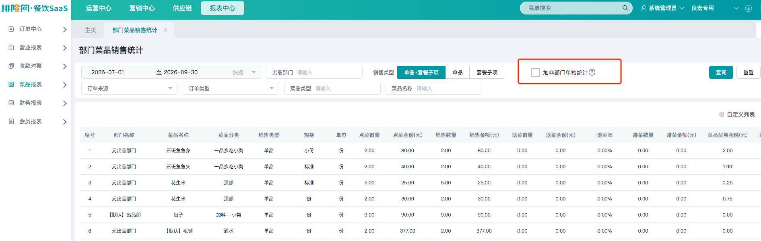Click the end date 2026-09-30
This screenshot has width=761, height=241.
click(x=181, y=72)
